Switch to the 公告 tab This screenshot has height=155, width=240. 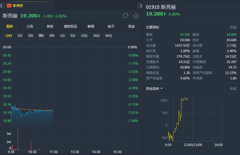click(x=30, y=26)
